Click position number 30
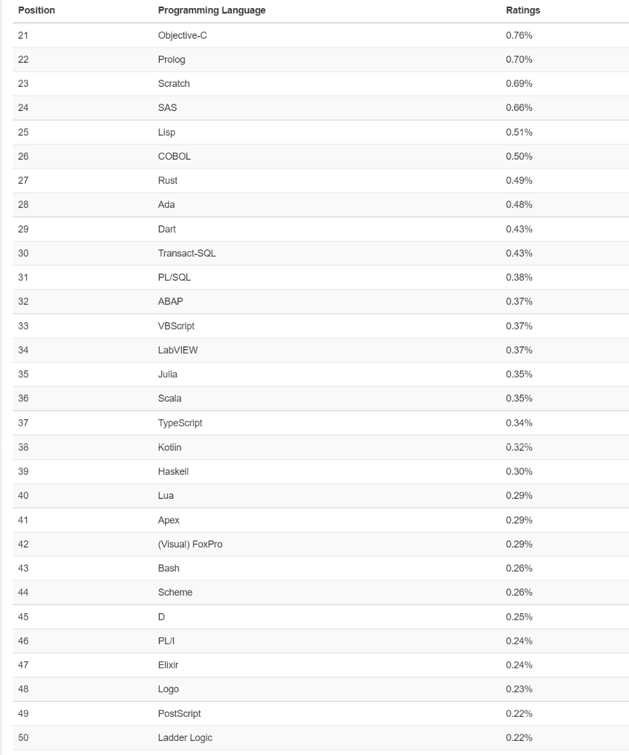This screenshot has width=629, height=755. pyautogui.click(x=23, y=253)
